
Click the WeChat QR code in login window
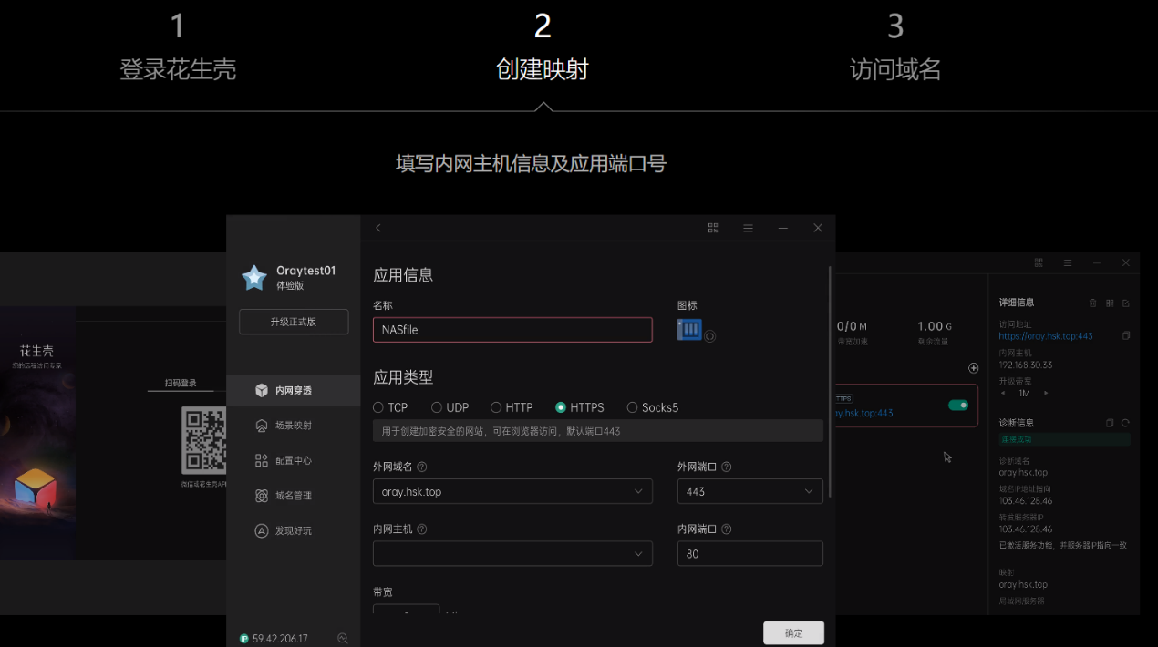tap(203, 440)
